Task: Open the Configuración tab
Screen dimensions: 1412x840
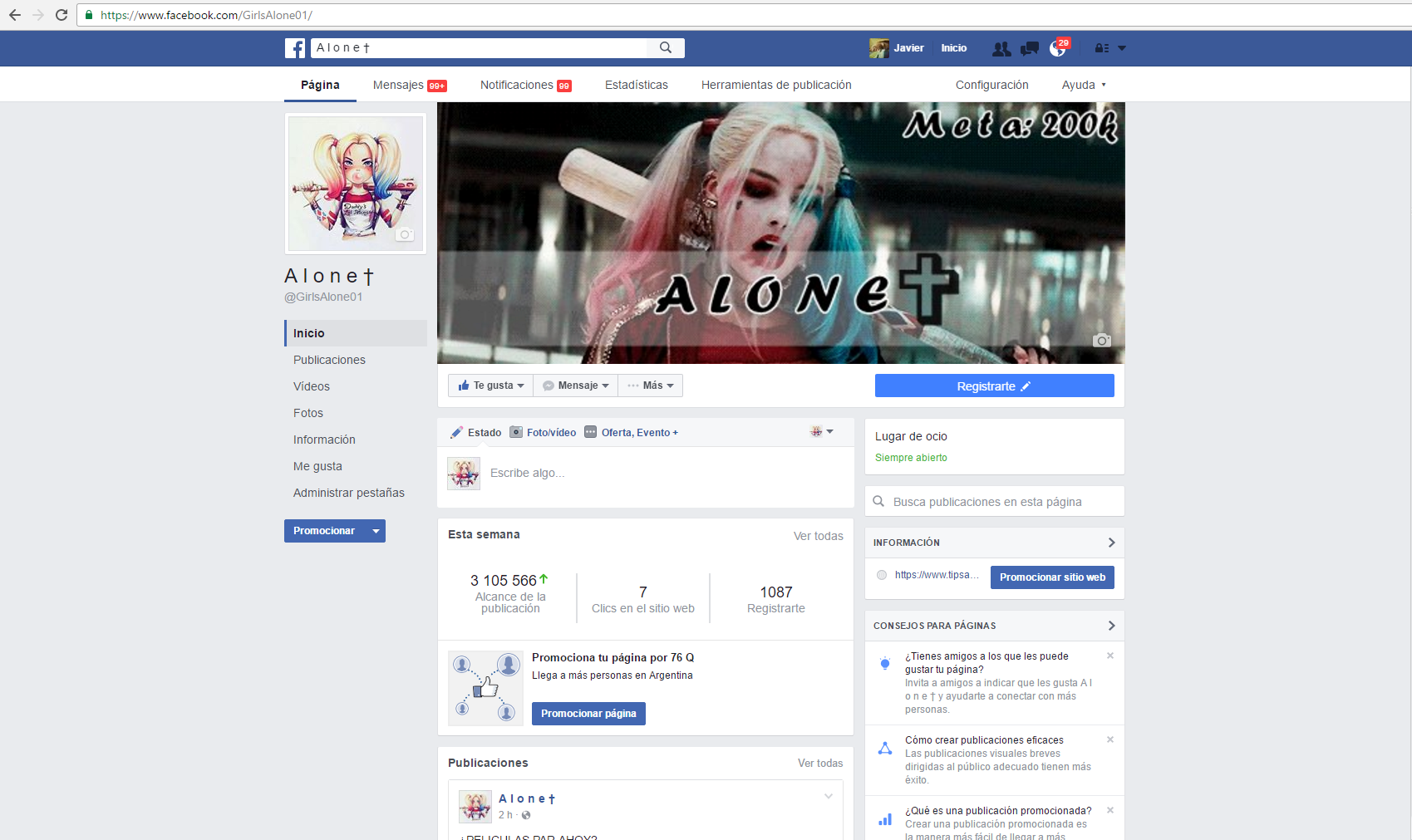Action: (x=992, y=85)
